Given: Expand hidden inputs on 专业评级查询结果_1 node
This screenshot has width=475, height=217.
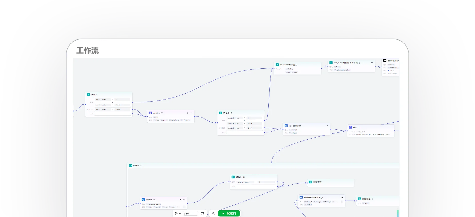Looking at the screenshot, I should 342,202.
